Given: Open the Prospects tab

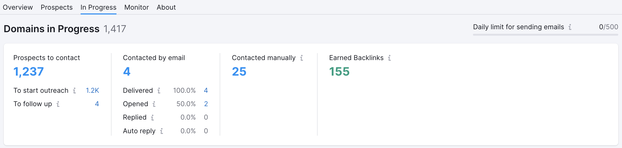Looking at the screenshot, I should click(56, 7).
